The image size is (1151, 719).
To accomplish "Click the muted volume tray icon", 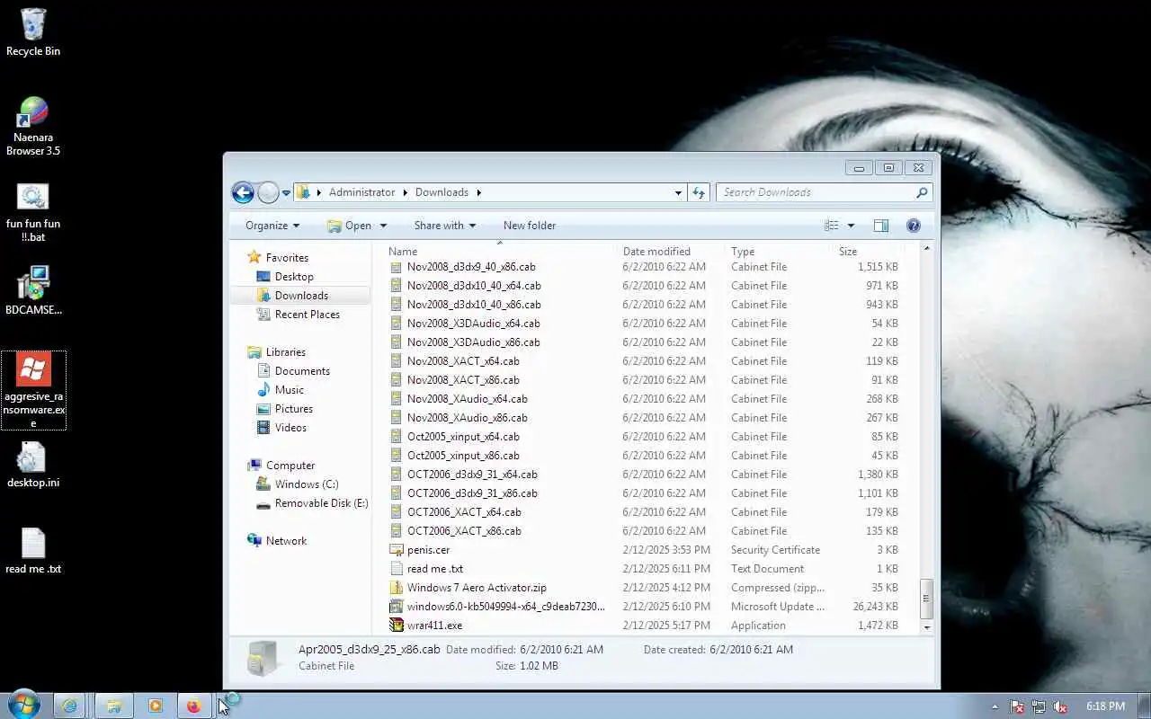I will (x=1060, y=706).
